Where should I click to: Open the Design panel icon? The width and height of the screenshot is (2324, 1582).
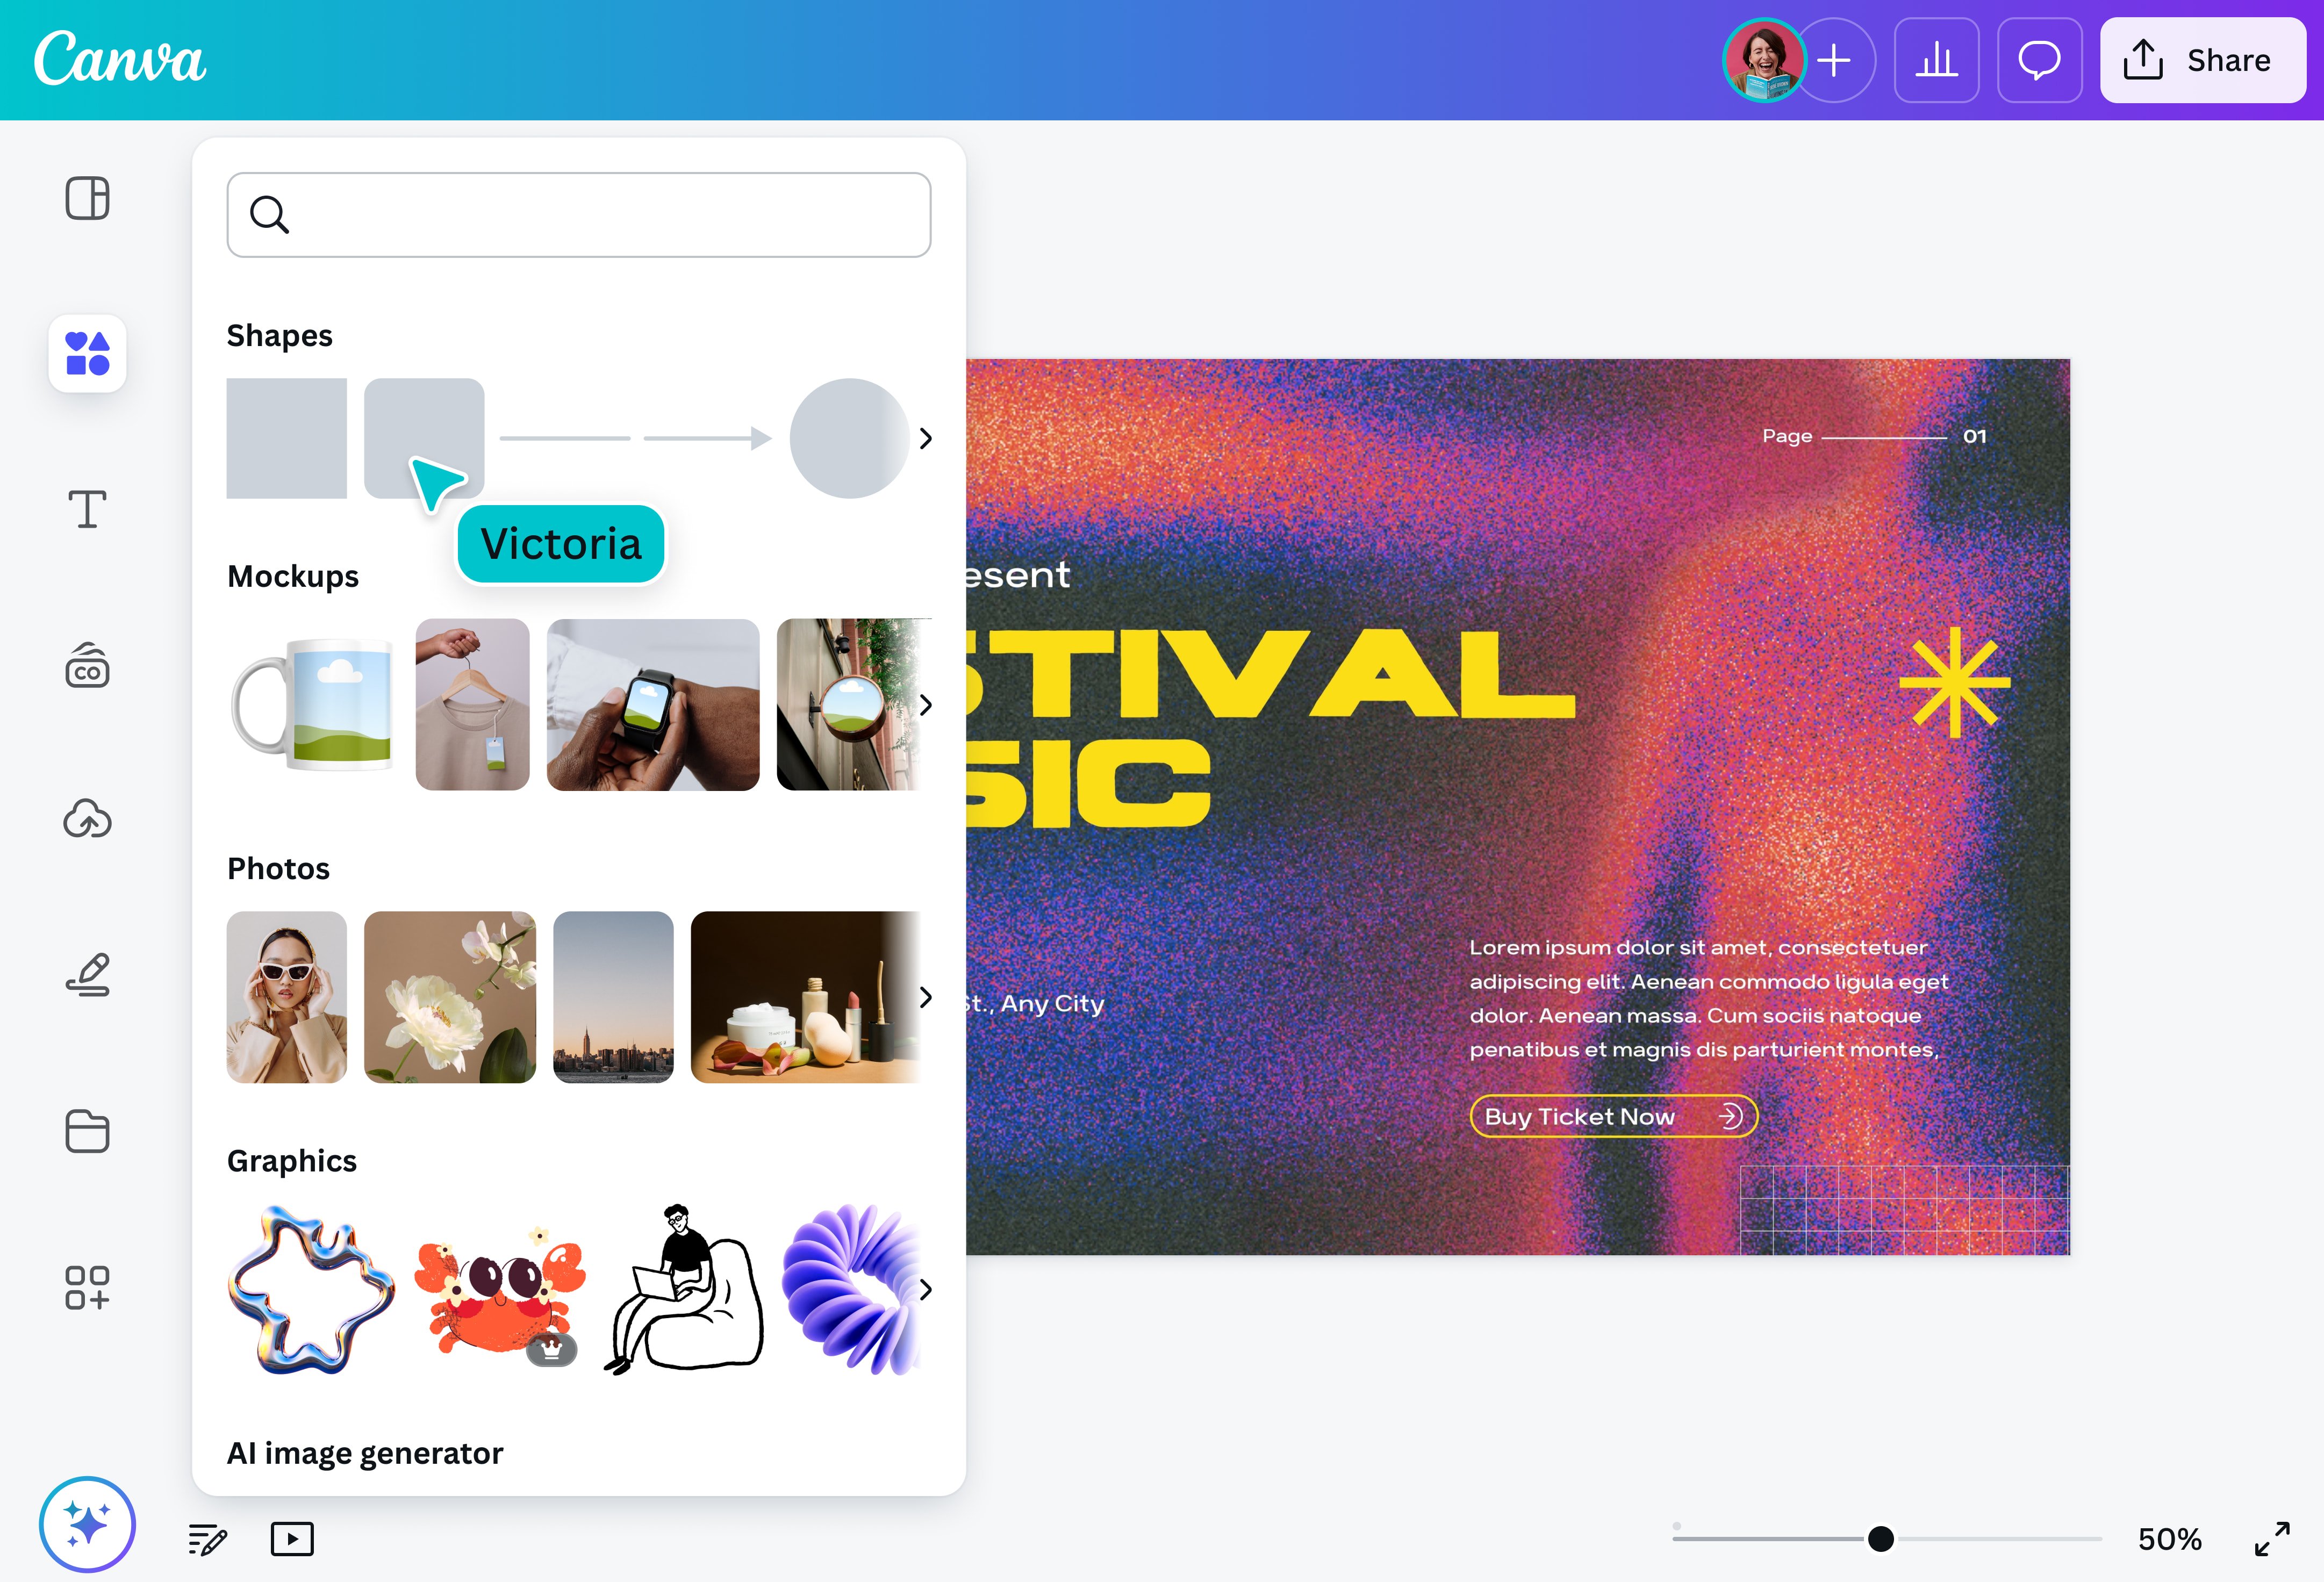[88, 198]
